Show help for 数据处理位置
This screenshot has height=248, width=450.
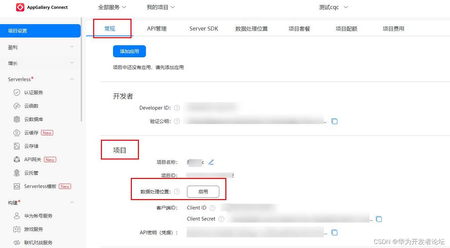click(177, 192)
